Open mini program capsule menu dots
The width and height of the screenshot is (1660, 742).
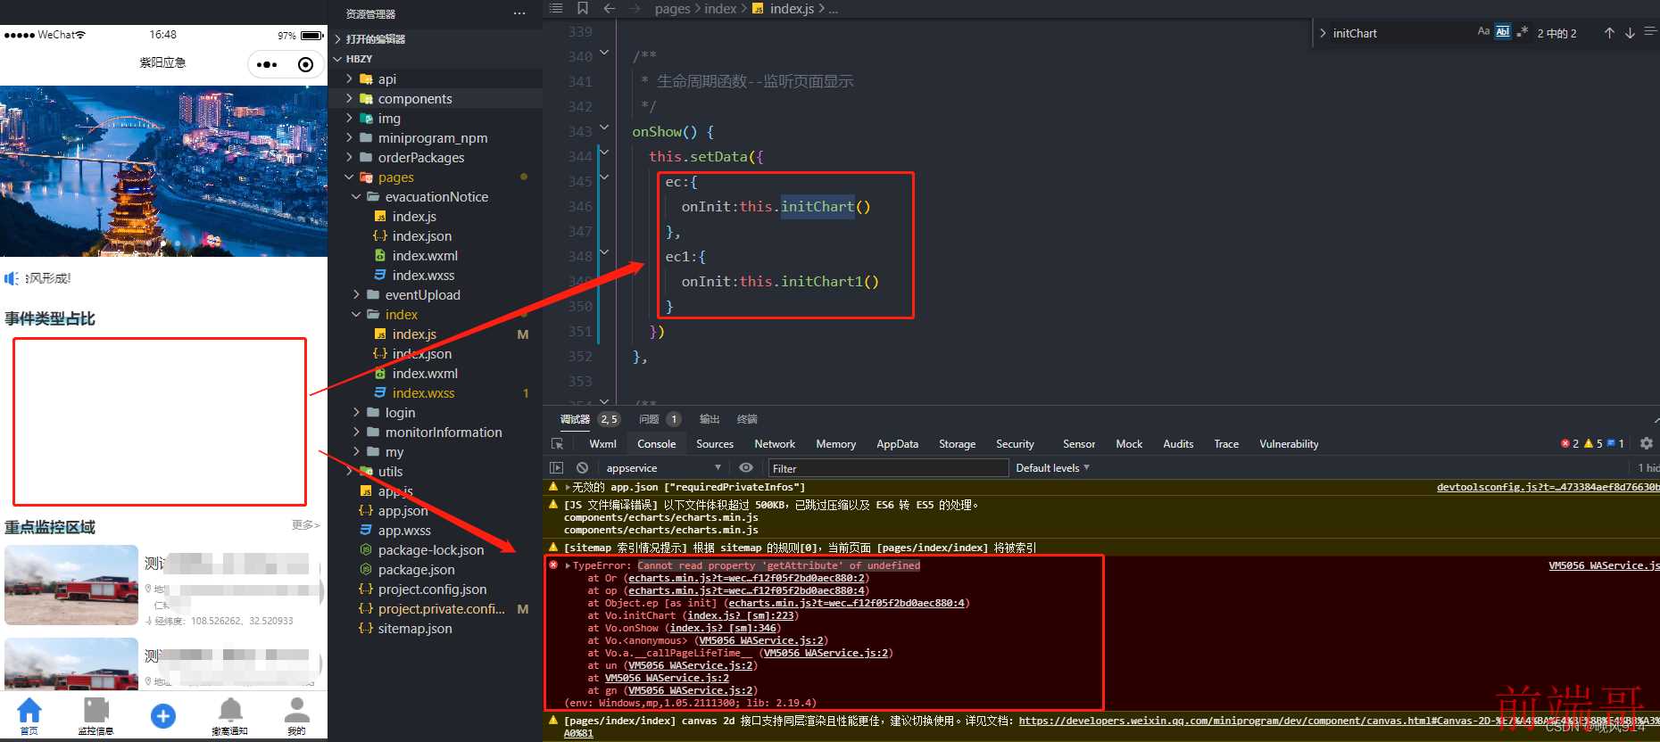click(267, 64)
